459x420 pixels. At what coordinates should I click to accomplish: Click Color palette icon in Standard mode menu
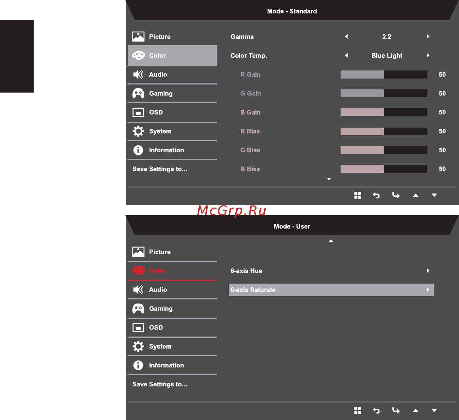point(138,55)
